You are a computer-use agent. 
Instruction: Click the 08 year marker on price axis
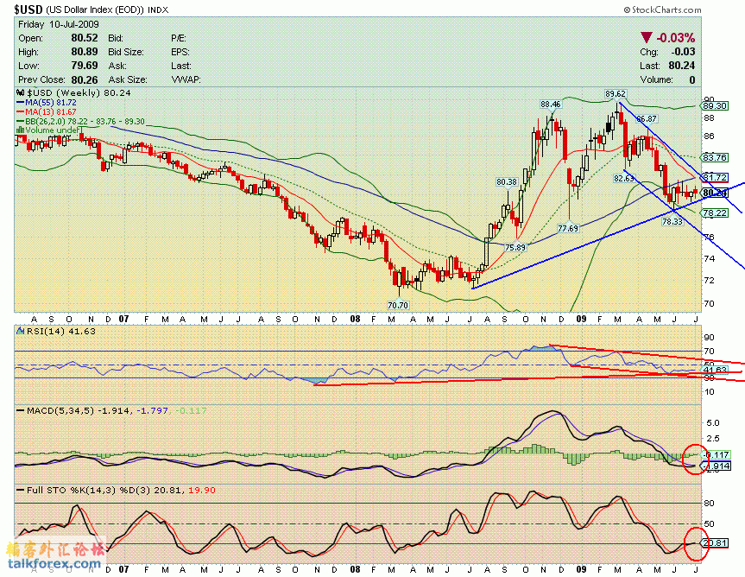click(355, 319)
